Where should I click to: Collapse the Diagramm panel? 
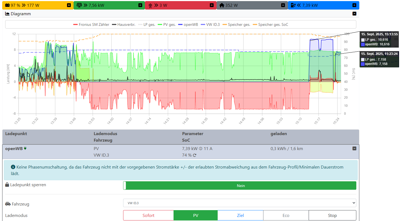point(354,14)
